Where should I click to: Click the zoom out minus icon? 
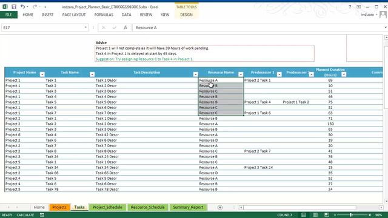[335, 215]
